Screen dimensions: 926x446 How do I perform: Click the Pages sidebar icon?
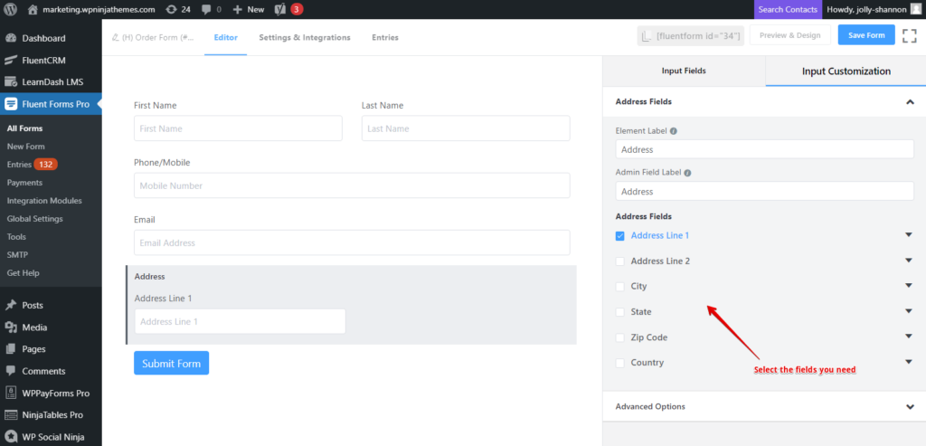pos(11,349)
